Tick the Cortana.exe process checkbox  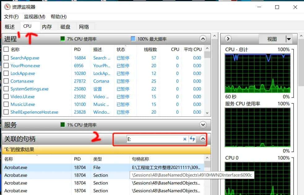coord(6,81)
